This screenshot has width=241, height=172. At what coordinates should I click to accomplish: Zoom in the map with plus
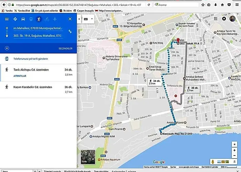click(x=234, y=150)
